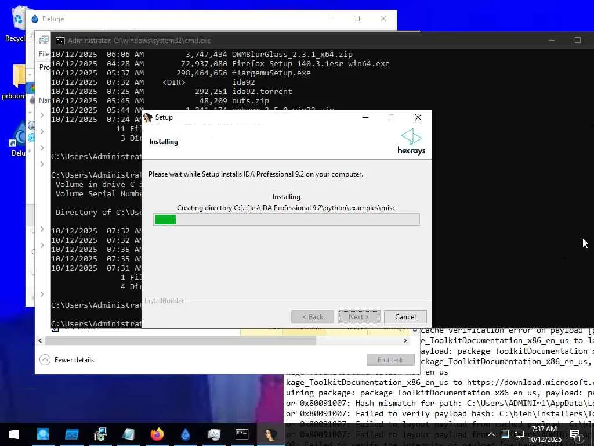Minimize the Administrator cmd.exe window

point(552,40)
